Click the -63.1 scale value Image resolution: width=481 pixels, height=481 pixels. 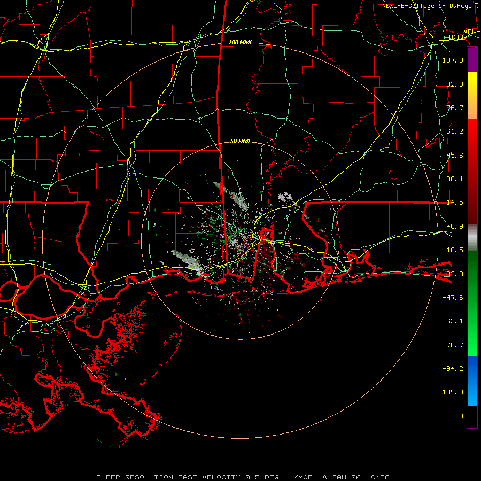(453, 321)
